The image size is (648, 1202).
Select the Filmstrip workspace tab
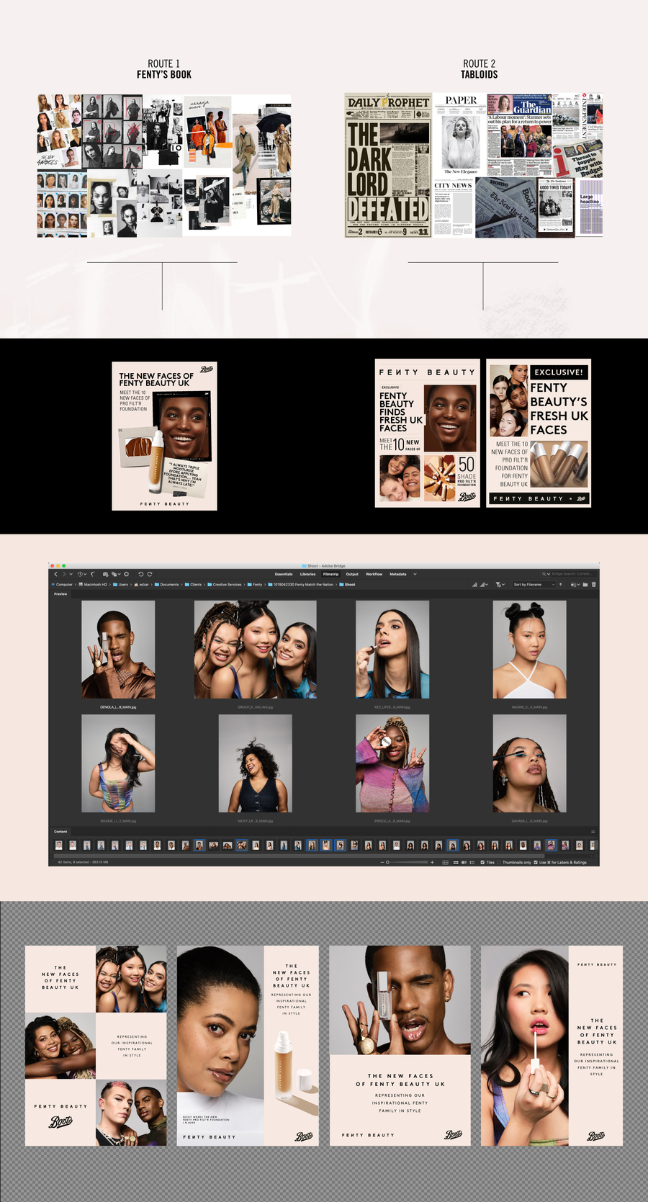tap(330, 574)
